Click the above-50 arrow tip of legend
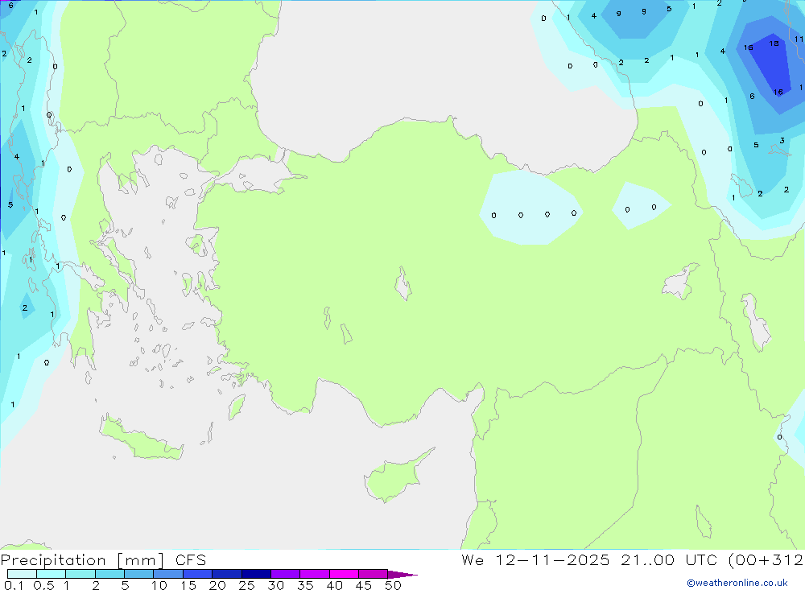805x590 pixels. point(402,575)
